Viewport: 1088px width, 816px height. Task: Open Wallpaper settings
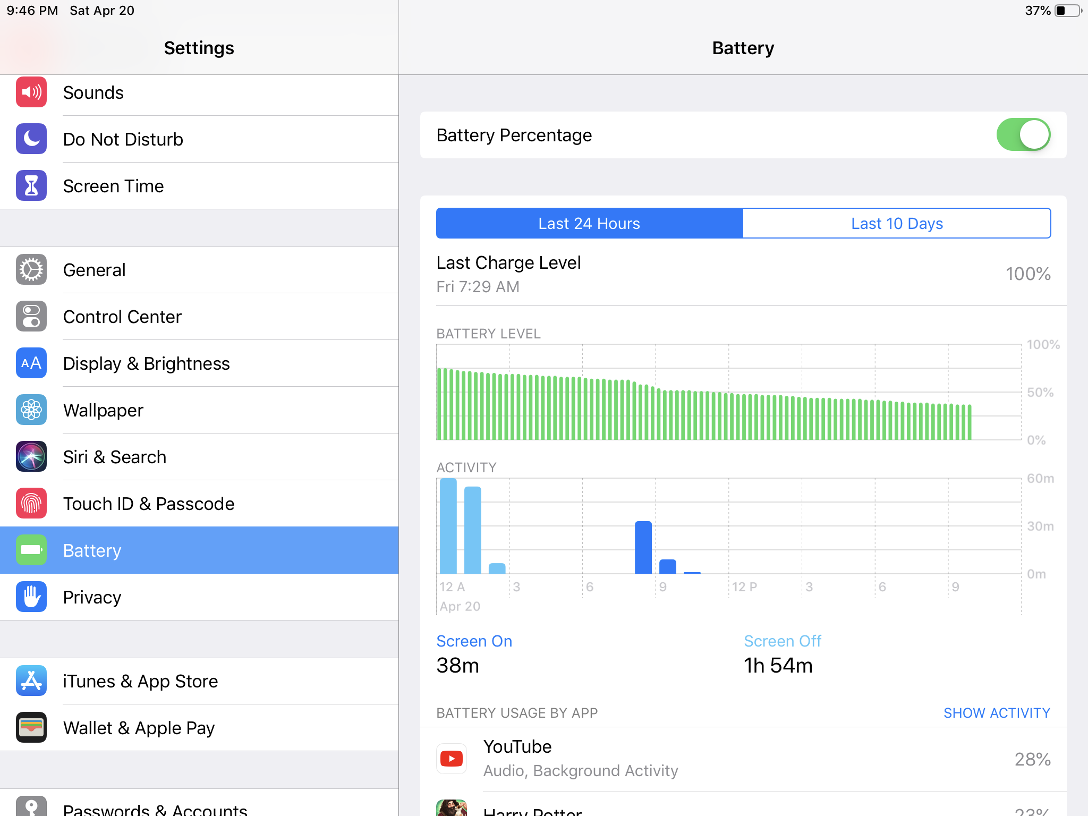pyautogui.click(x=199, y=410)
